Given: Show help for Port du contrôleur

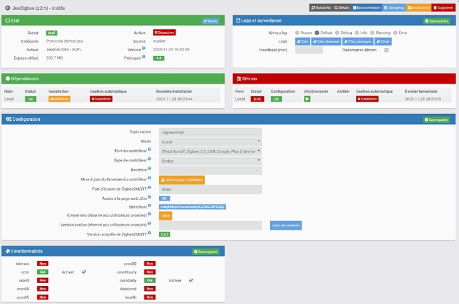Looking at the screenshot, I should (x=149, y=149).
